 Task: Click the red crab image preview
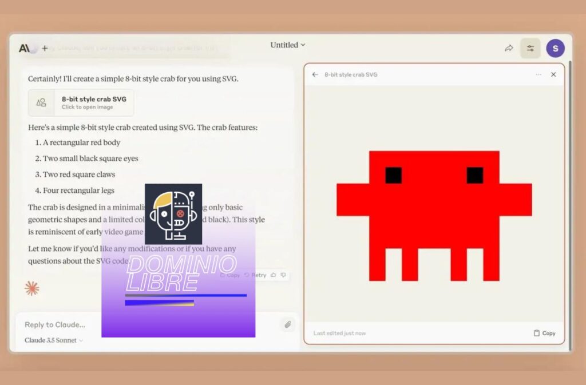(434, 216)
